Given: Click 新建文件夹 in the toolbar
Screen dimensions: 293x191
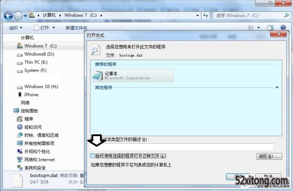Looking at the screenshot, I should [76, 28].
